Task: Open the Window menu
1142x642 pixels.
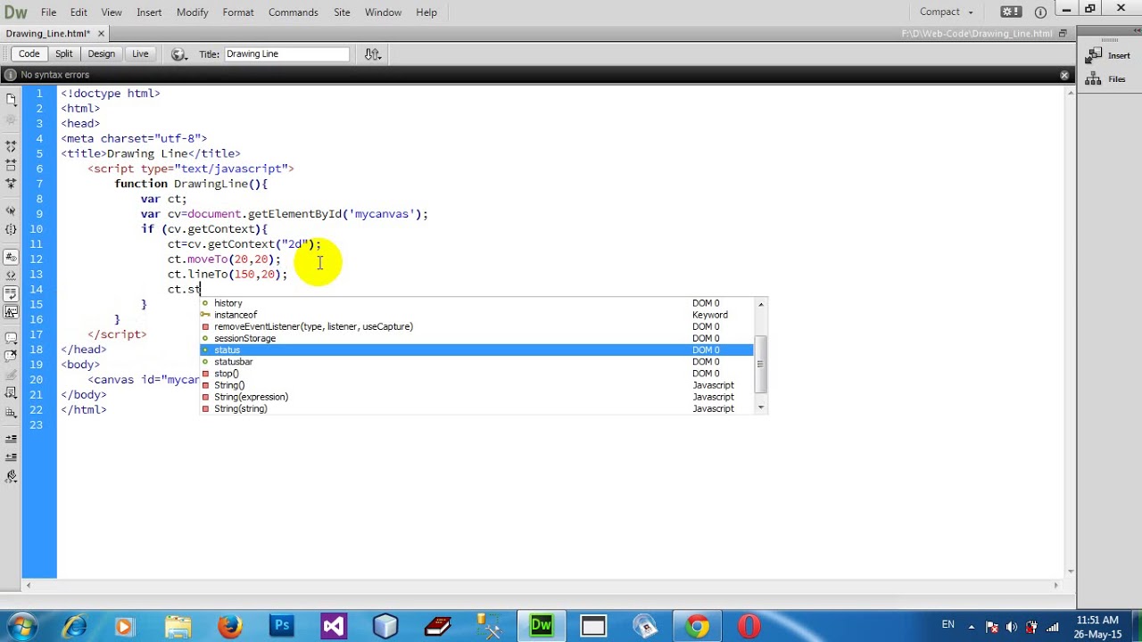Action: point(383,12)
